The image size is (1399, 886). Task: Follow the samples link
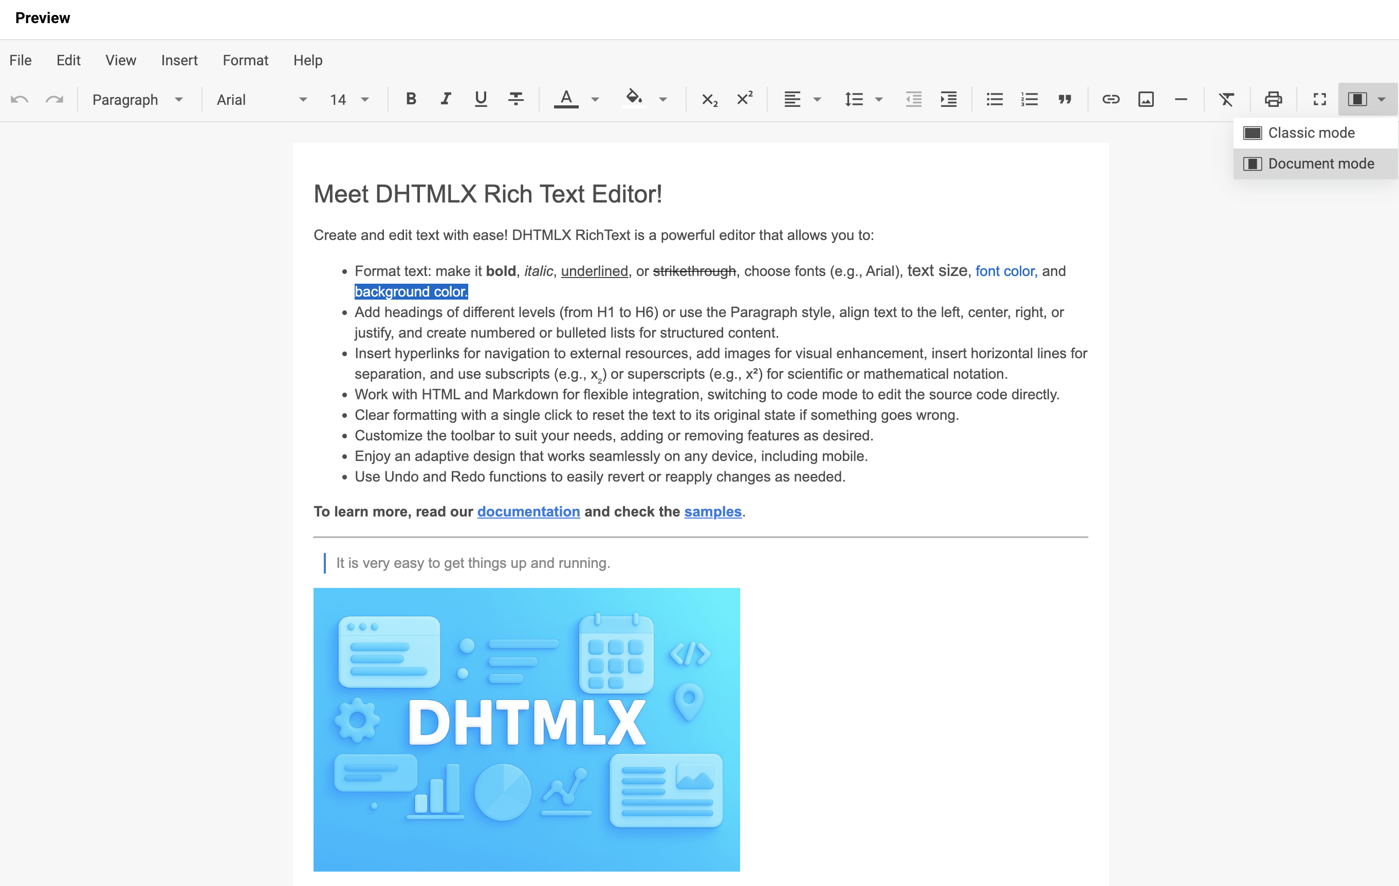pyautogui.click(x=713, y=511)
